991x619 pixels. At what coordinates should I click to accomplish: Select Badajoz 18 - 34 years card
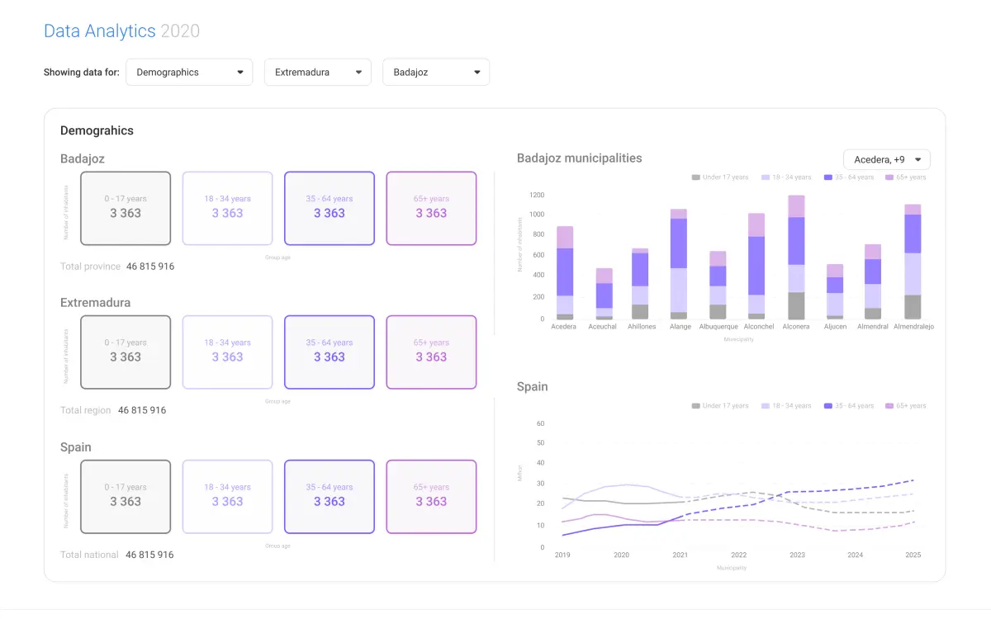click(x=227, y=208)
